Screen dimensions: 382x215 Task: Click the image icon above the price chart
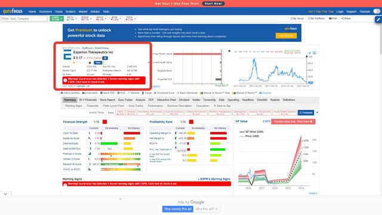point(315,53)
